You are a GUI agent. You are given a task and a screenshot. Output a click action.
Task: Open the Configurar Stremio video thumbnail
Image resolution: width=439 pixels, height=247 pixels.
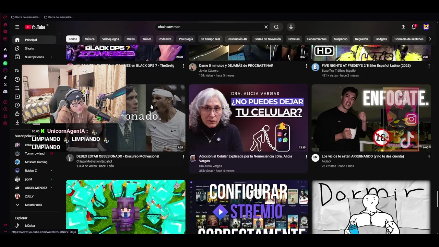pos(248,207)
